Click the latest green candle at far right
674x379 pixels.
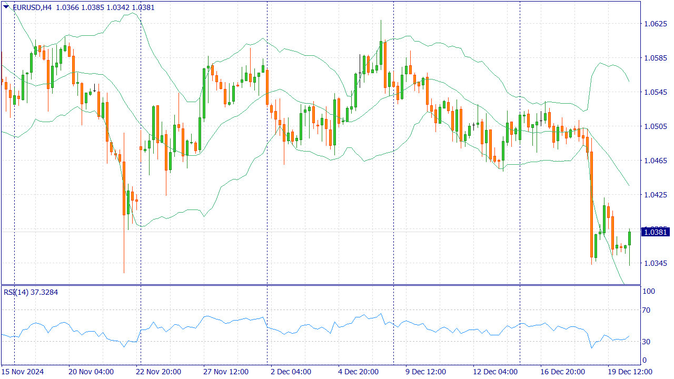[x=629, y=238]
